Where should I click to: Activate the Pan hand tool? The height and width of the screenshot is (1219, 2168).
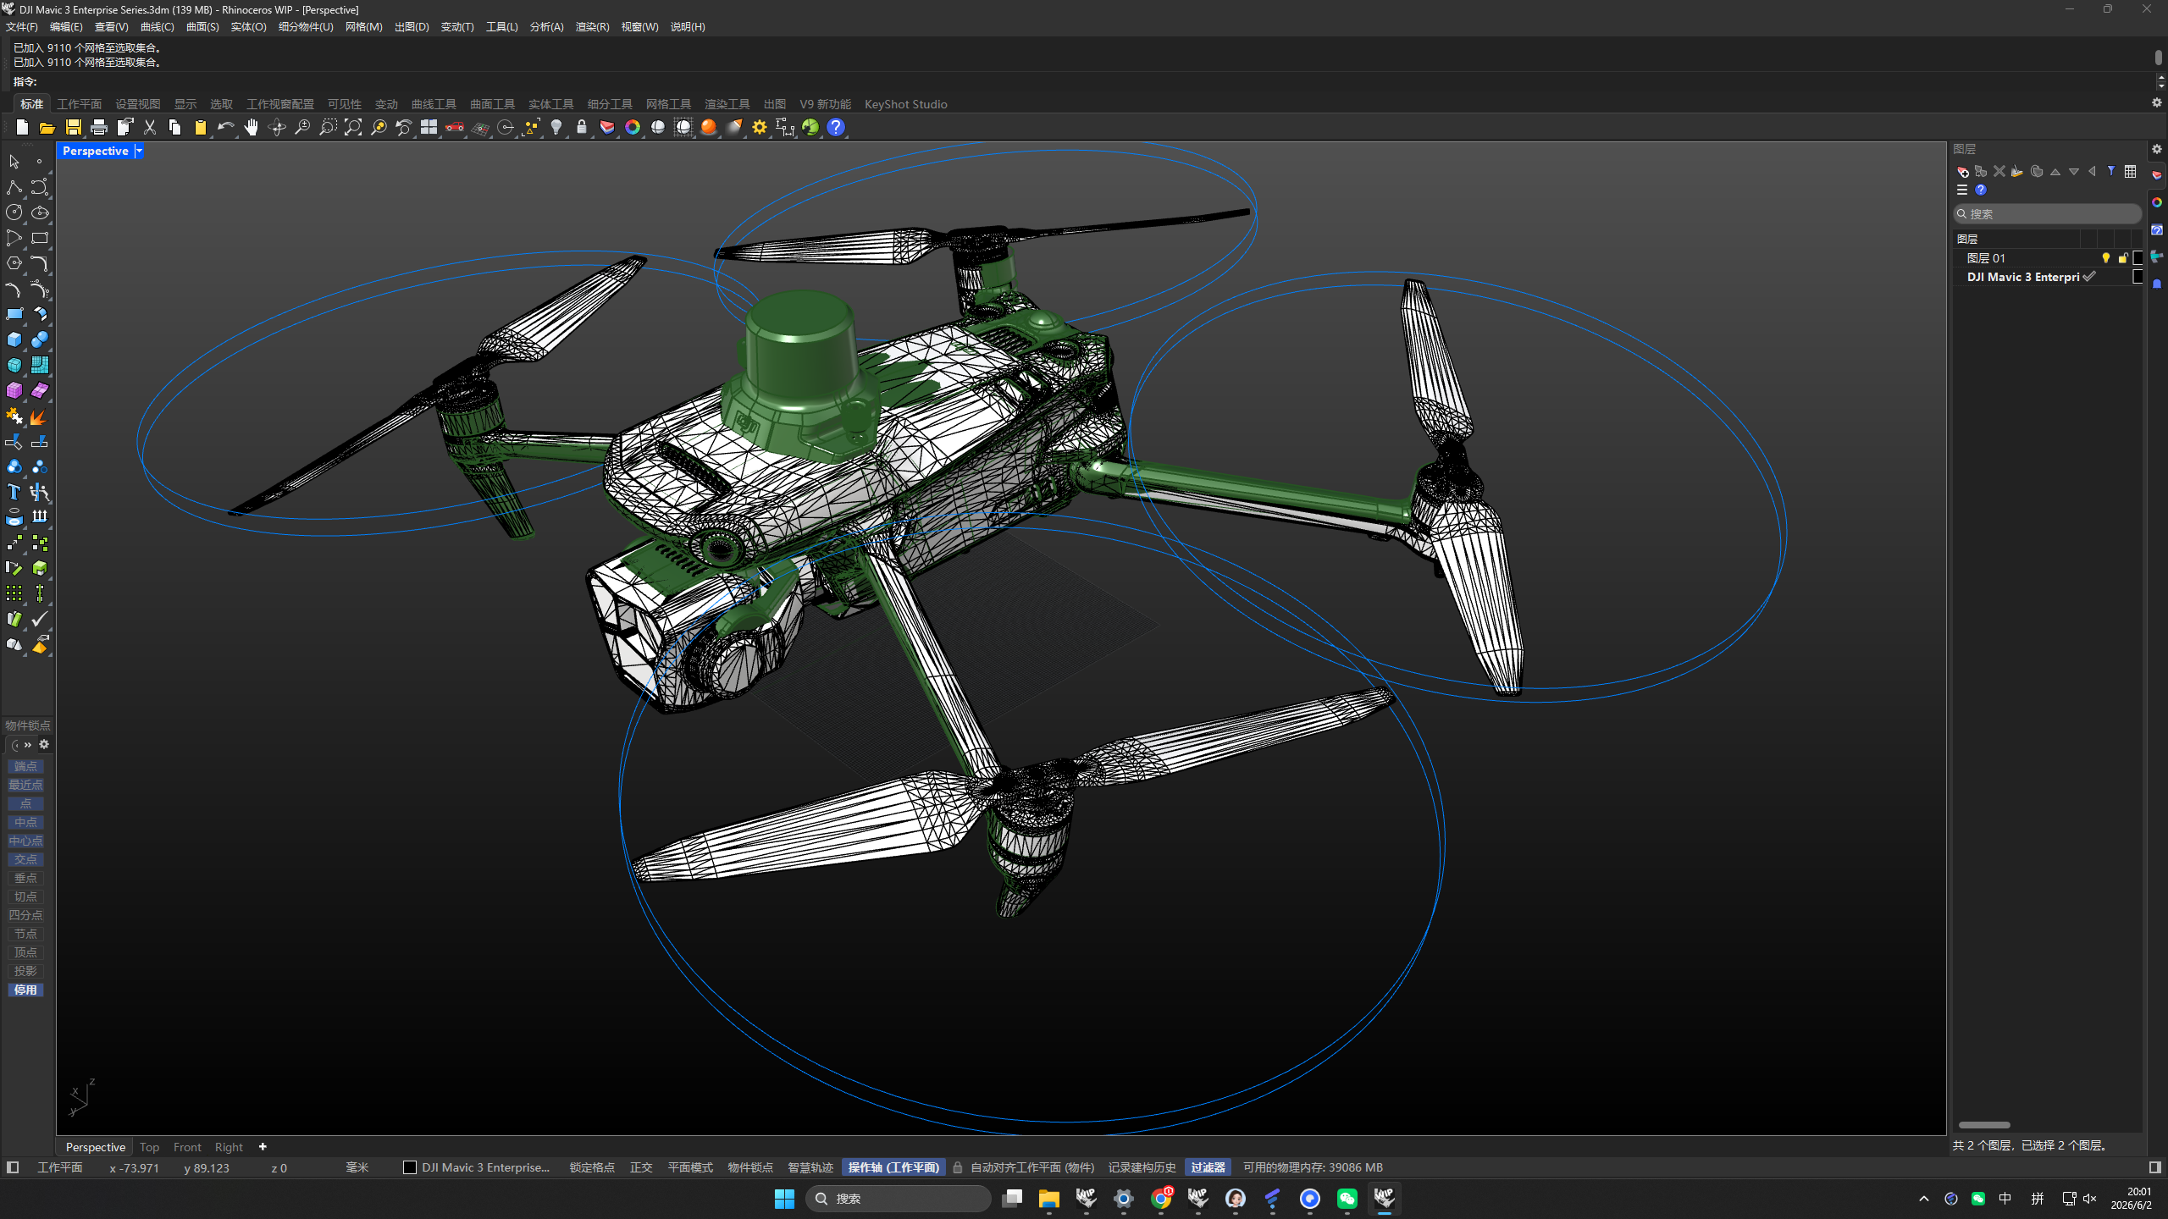click(x=252, y=127)
